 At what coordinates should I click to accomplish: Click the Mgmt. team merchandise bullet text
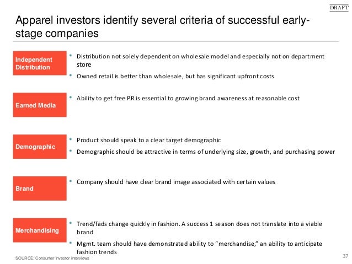point(199,247)
